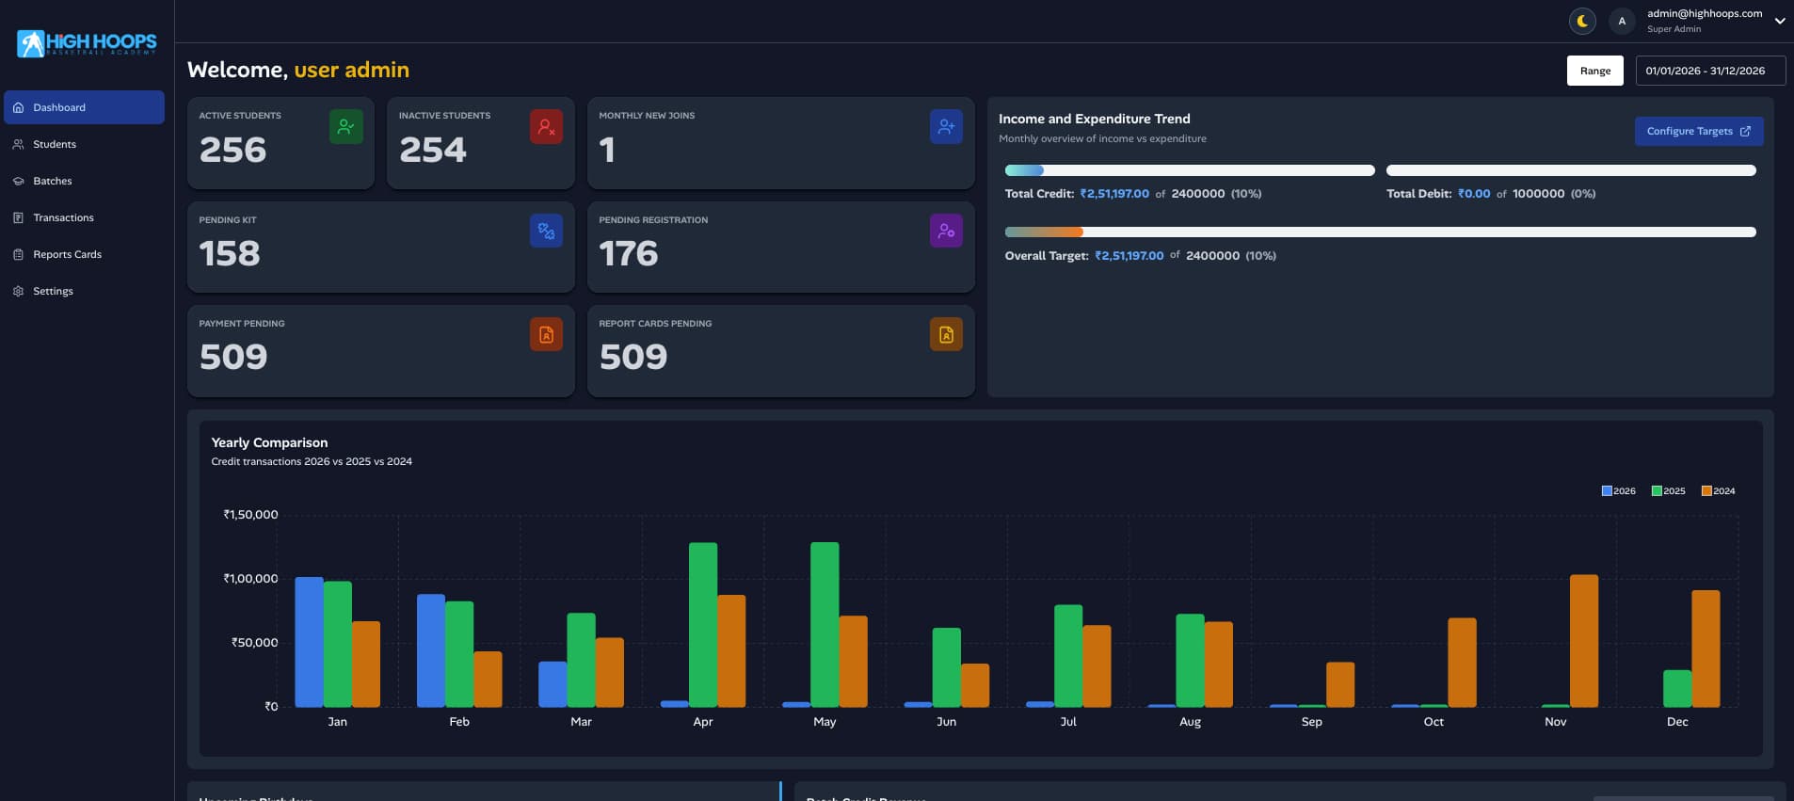Click the High Hoops logo

click(87, 43)
